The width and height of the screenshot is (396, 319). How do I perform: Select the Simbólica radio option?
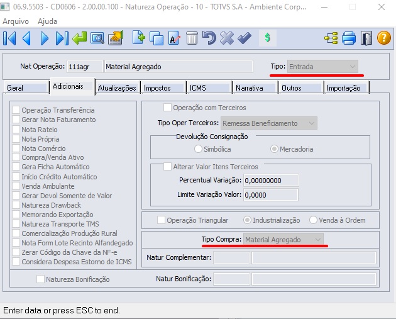click(198, 149)
